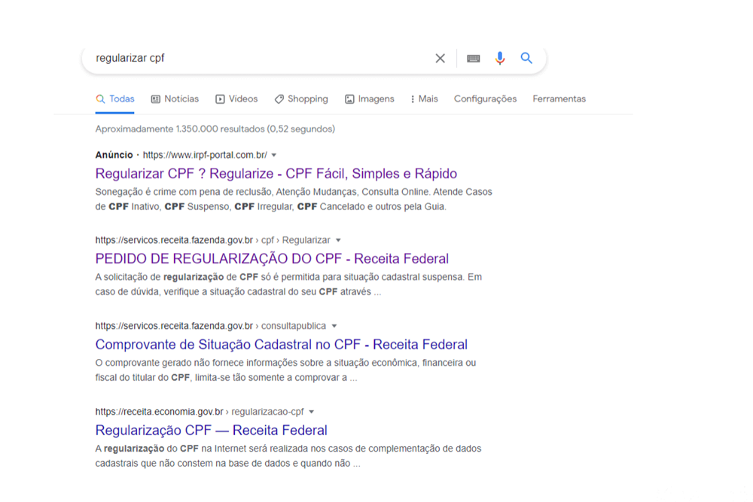Switch to the Notícias tab

tap(175, 99)
